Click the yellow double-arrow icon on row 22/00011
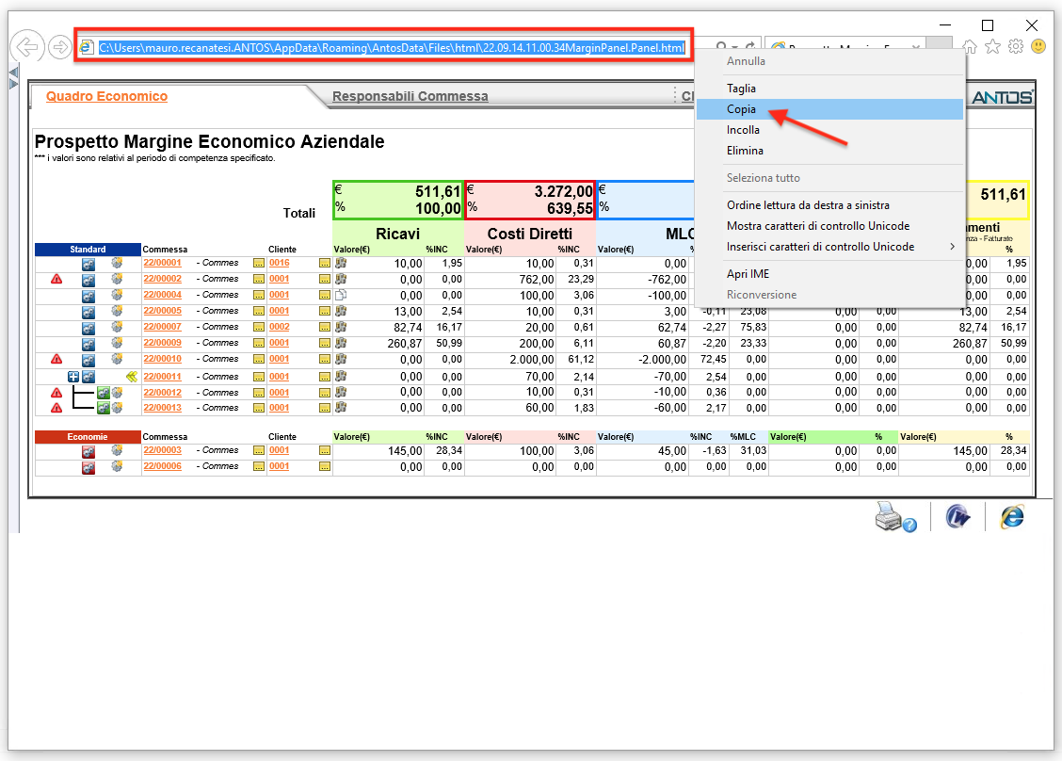Screen dimensions: 1062x761 (132, 377)
